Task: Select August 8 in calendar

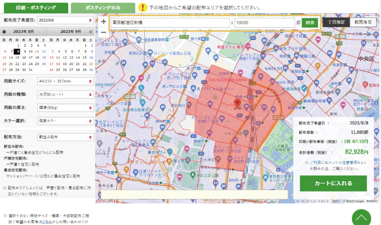Action: [17, 51]
